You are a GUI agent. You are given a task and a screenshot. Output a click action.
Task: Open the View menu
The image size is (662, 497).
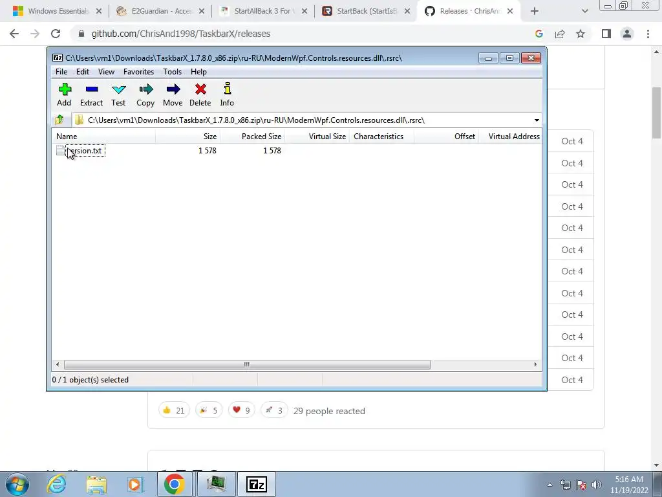pos(107,72)
